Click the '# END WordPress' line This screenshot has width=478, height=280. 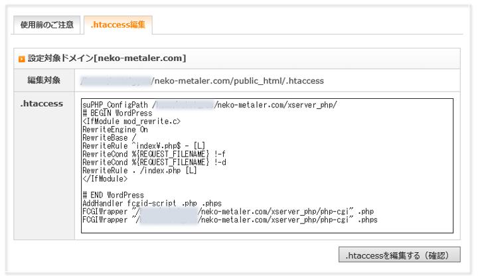click(x=113, y=195)
